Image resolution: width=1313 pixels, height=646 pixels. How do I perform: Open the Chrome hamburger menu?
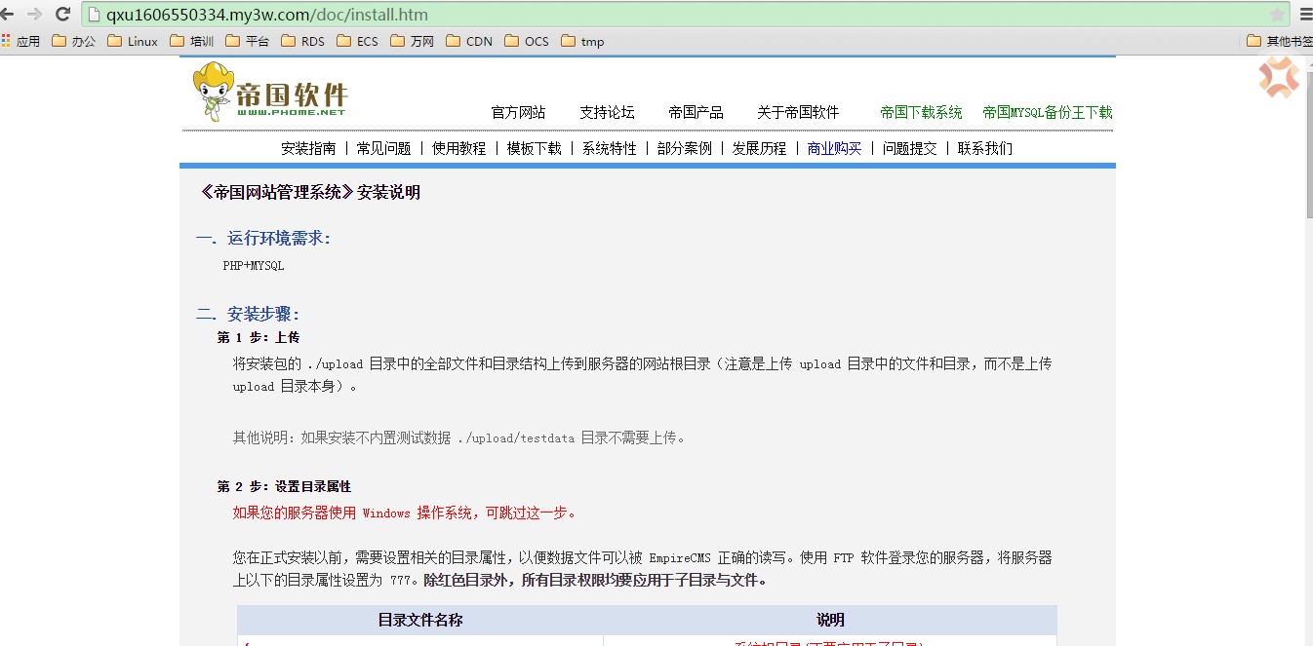pos(1305,15)
